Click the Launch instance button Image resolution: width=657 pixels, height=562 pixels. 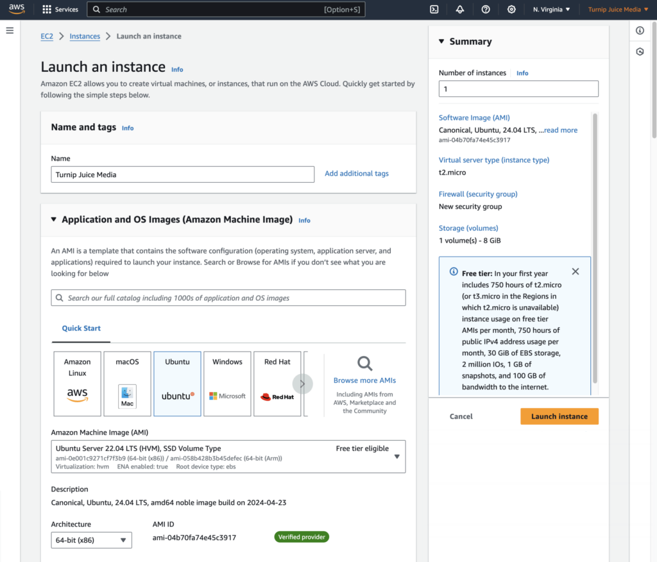click(x=559, y=416)
